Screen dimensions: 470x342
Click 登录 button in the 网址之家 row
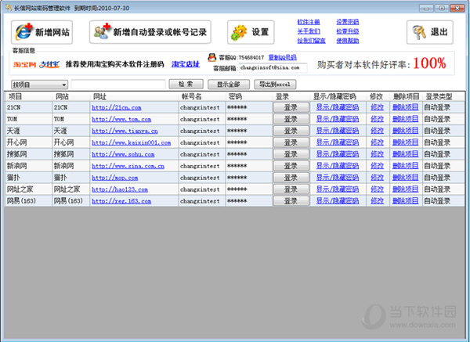click(291, 189)
